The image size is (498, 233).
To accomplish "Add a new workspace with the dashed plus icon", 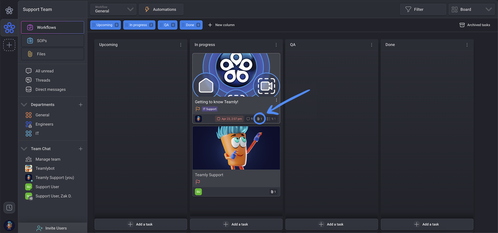I will (x=9, y=45).
